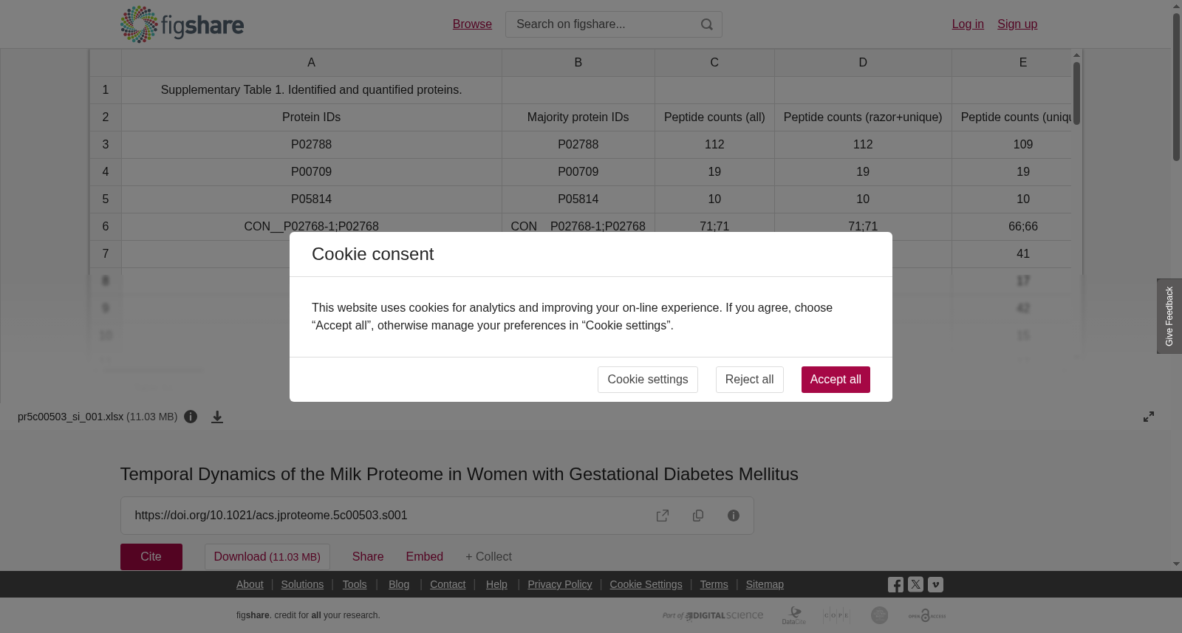Show DOI information icon
Screen dimensions: 1182x633
point(734,516)
